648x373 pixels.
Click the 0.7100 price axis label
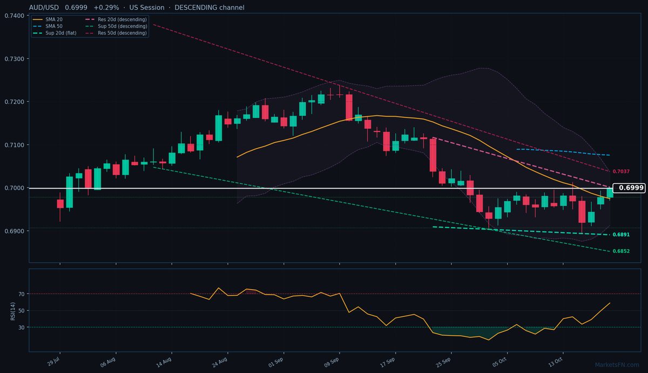pyautogui.click(x=13, y=145)
